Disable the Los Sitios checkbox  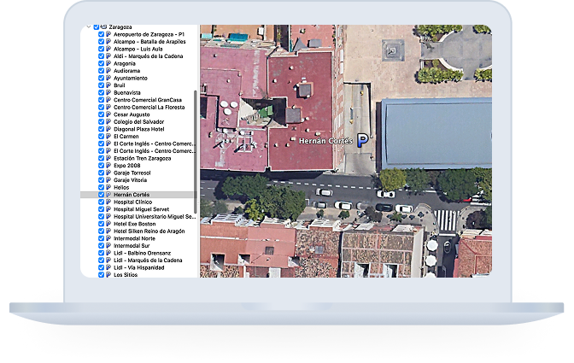(x=101, y=275)
